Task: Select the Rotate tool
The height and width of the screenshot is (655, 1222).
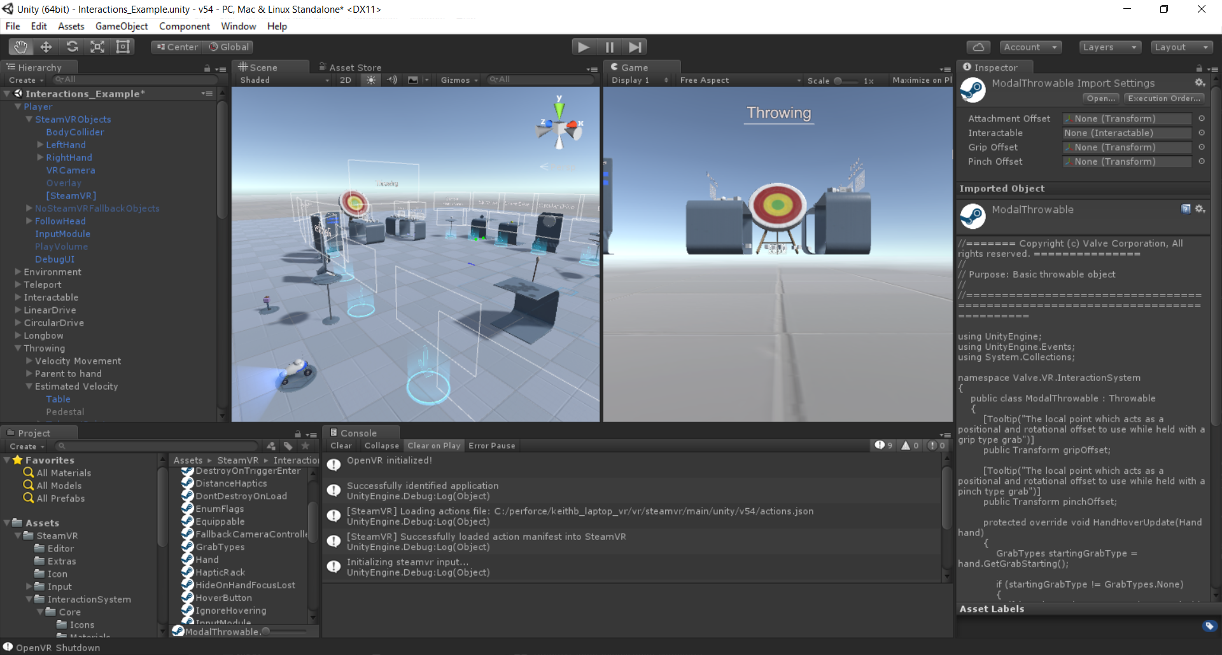Action: click(x=72, y=47)
